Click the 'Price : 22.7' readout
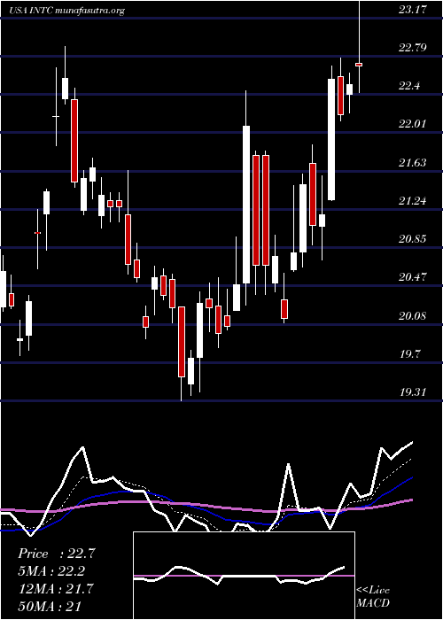The width and height of the screenshot is (443, 620). (57, 554)
